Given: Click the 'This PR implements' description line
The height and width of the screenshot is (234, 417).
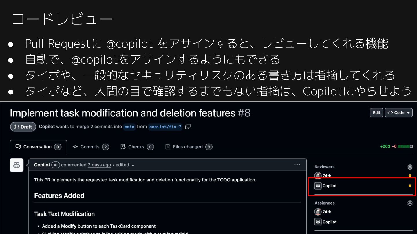Looking at the screenshot, I should point(145,180).
